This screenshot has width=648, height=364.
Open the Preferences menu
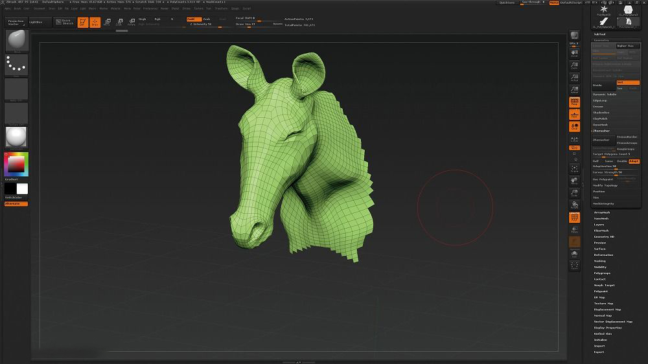pyautogui.click(x=150, y=8)
